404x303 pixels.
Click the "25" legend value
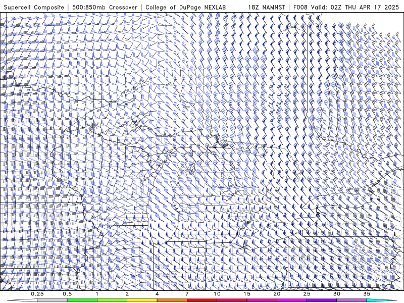pyautogui.click(x=307, y=294)
